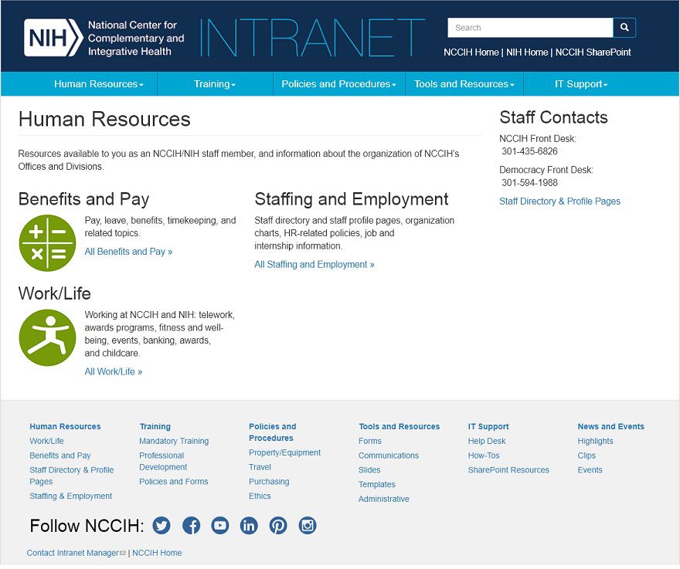Open NCCIH Facebook page icon

coord(192,525)
